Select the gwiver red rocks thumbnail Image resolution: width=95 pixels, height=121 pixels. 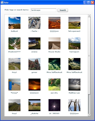point(34,64)
